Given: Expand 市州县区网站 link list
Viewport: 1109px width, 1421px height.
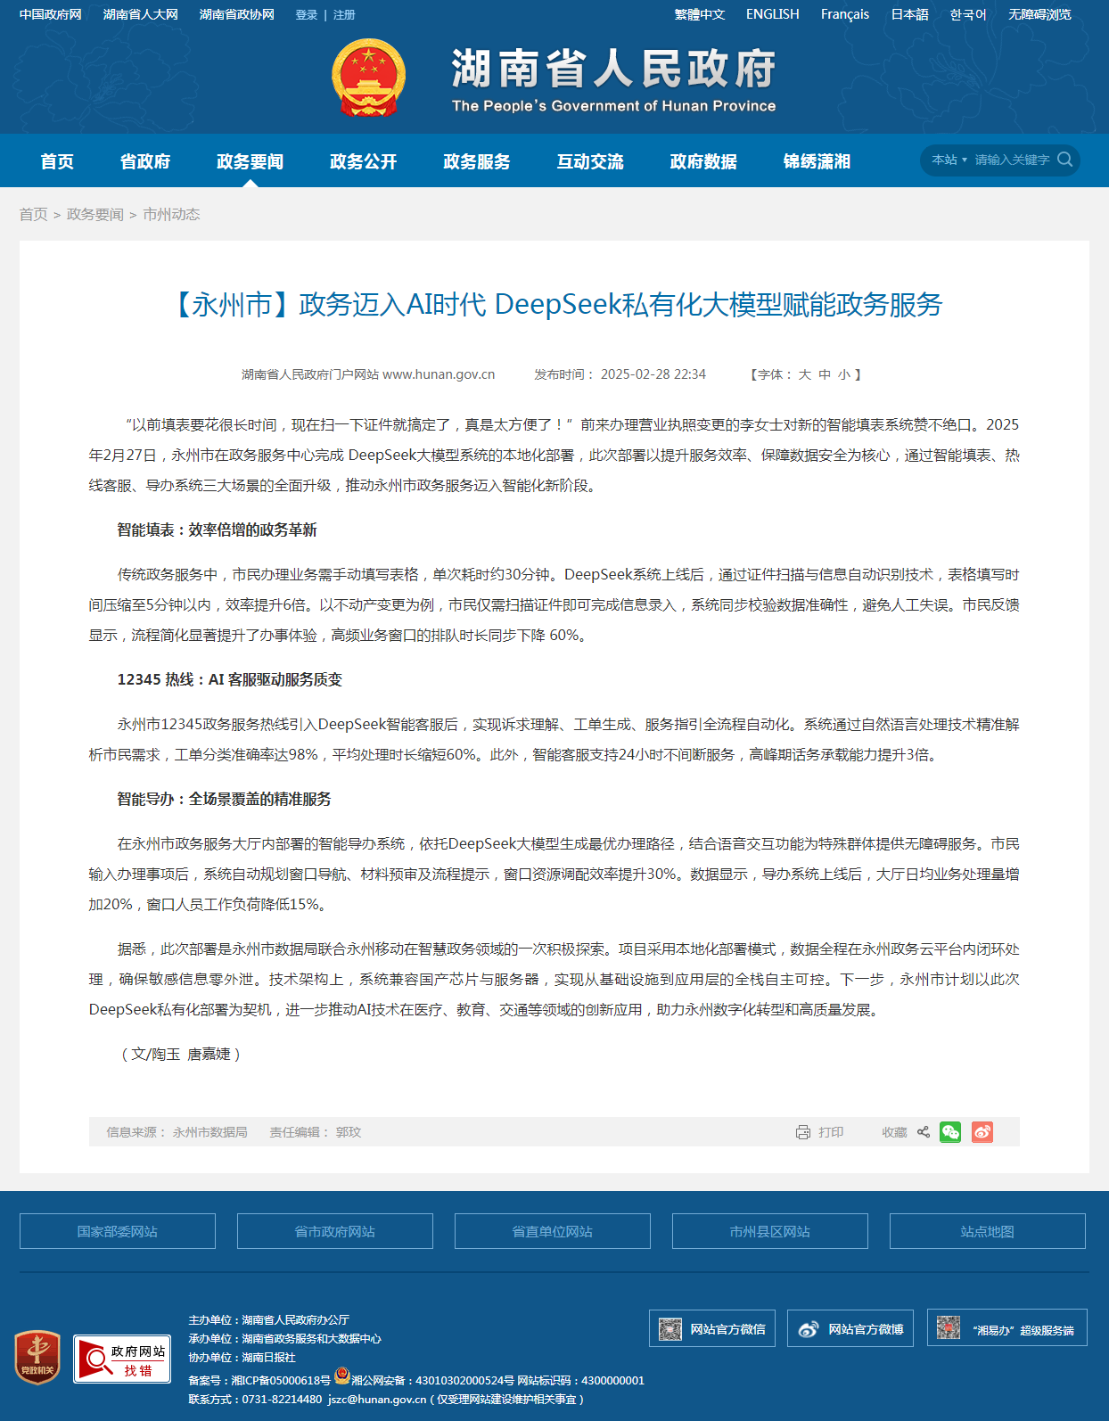Looking at the screenshot, I should [x=770, y=1231].
